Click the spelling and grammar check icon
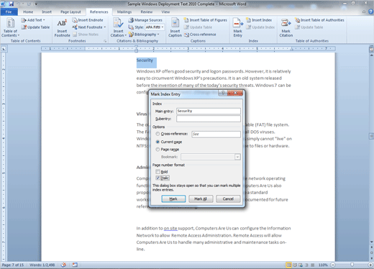Screen dimensions: 374x269 [x=63, y=265]
